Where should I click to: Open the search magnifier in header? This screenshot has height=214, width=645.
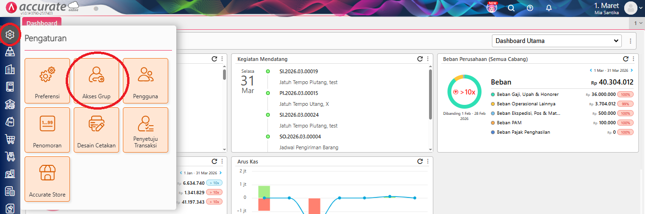(x=511, y=8)
